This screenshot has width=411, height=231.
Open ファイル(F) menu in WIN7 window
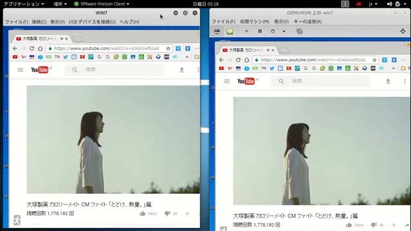tap(16, 22)
